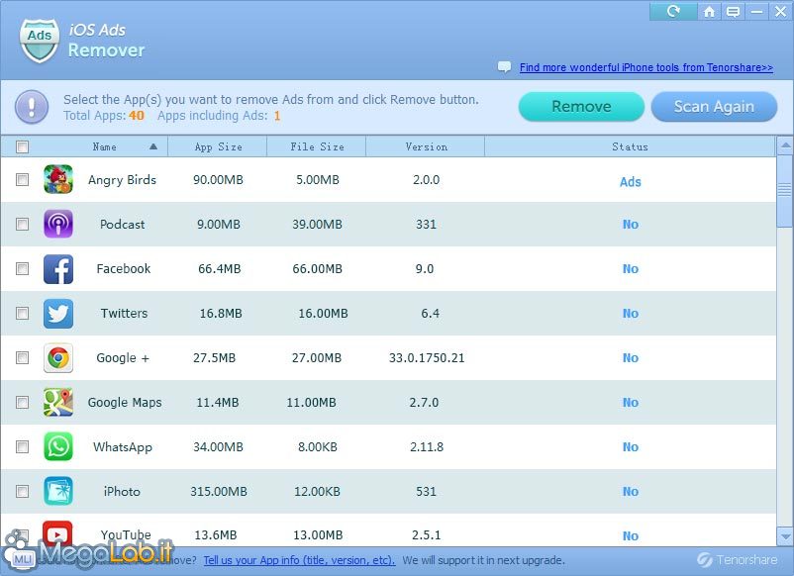Check the iPhoto row checkbox

23,491
